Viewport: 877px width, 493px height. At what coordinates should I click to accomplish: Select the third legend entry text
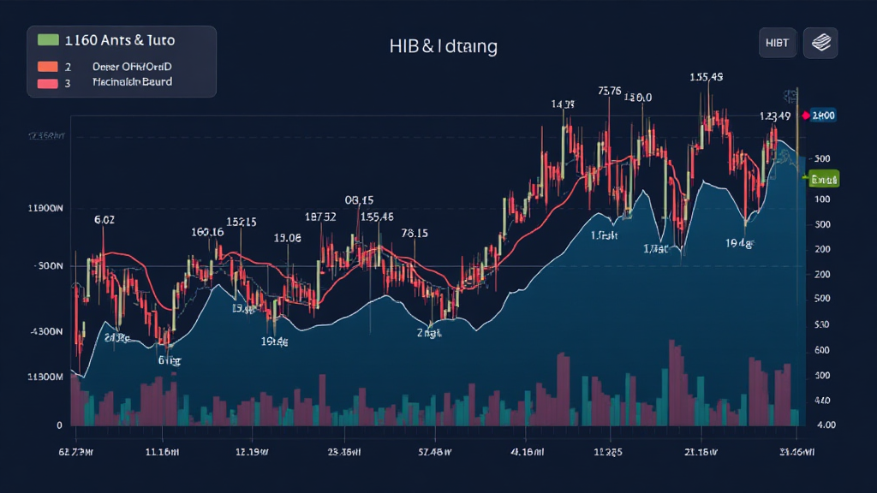click(131, 82)
